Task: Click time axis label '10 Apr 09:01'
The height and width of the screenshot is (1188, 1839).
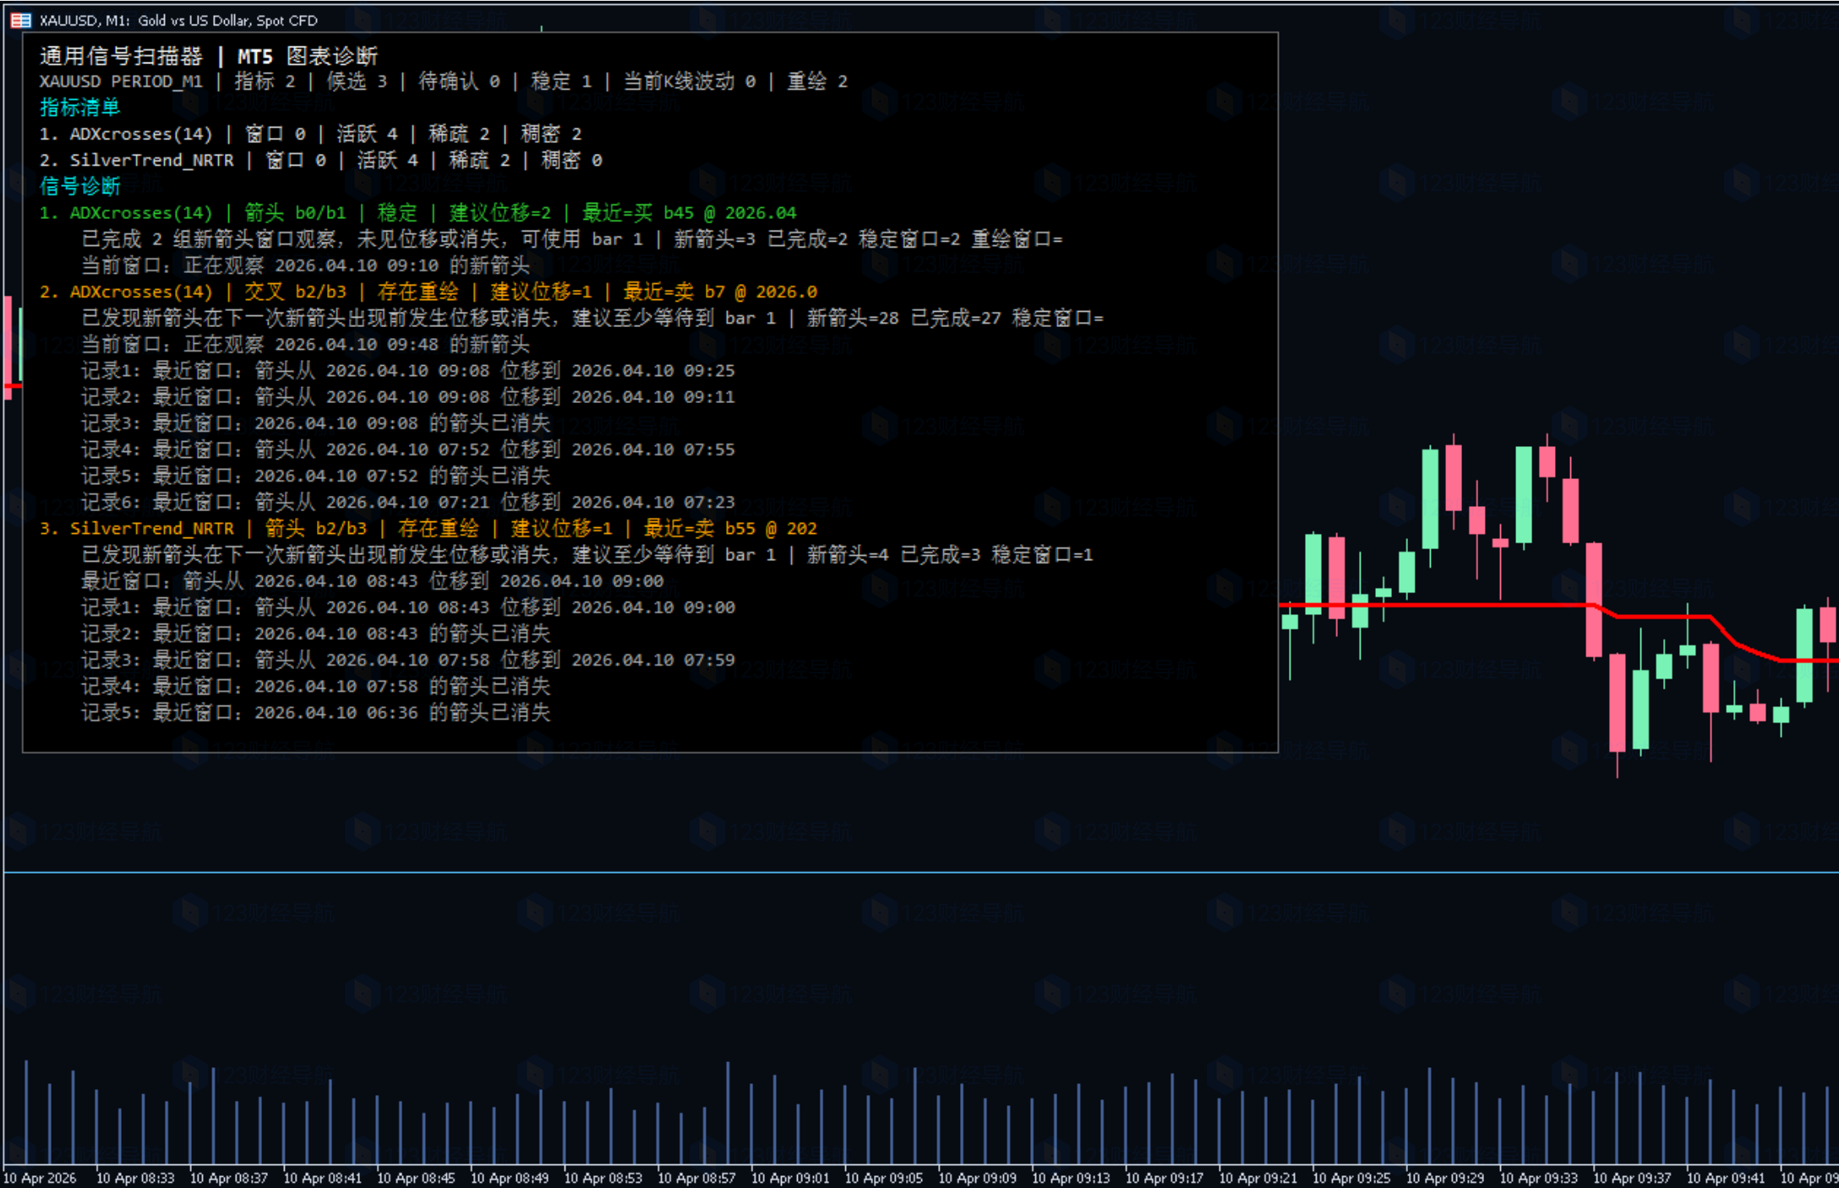Action: tap(790, 1178)
